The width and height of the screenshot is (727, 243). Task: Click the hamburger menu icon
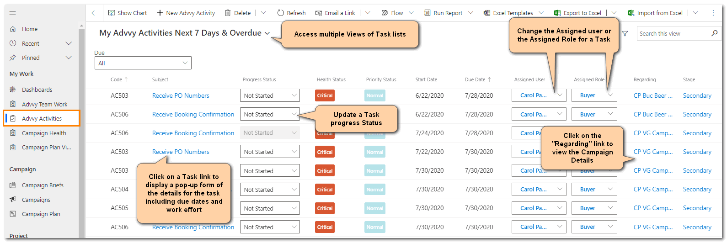coord(12,13)
